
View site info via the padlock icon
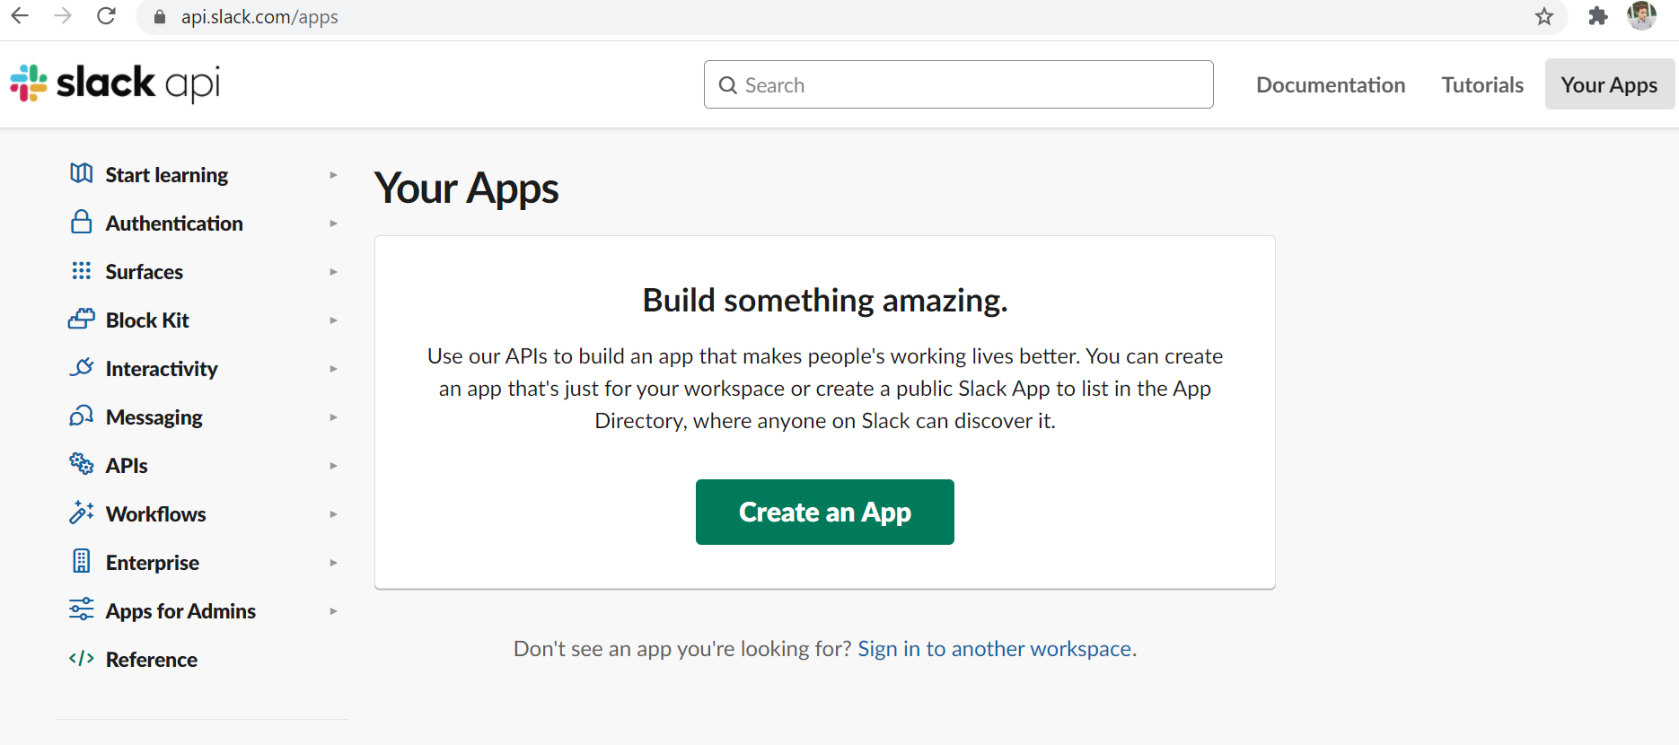click(160, 17)
